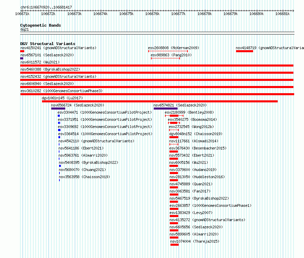Click the Cytogenetic Bands track title
This screenshot has width=304, height=258.
coord(41,25)
